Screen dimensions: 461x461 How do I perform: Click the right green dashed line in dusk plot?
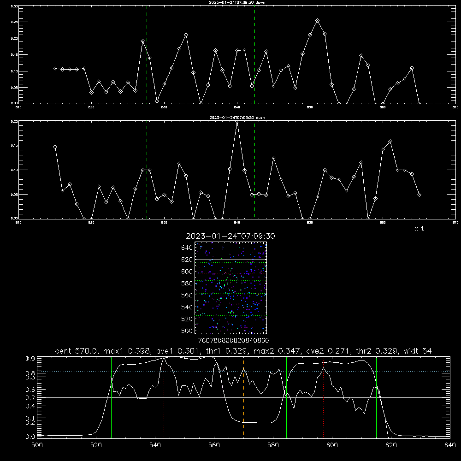tap(254, 170)
